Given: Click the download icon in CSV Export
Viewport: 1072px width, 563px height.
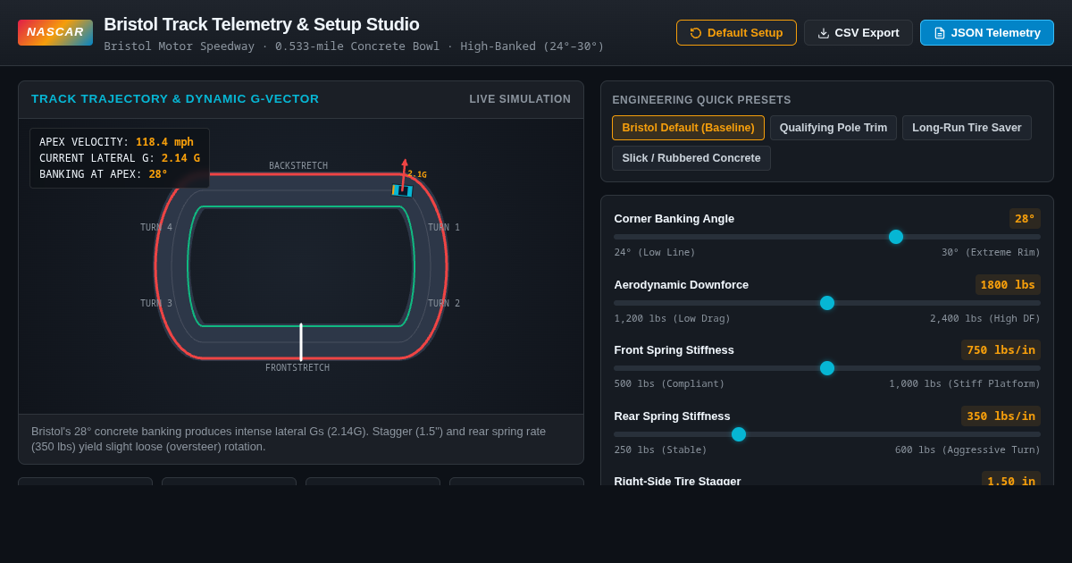Looking at the screenshot, I should pos(824,33).
